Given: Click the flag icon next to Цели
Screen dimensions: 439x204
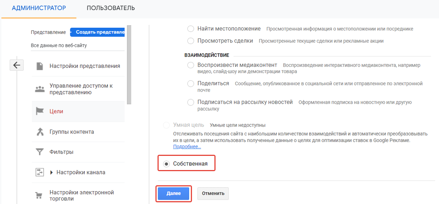Looking at the screenshot, I should click(x=40, y=111).
